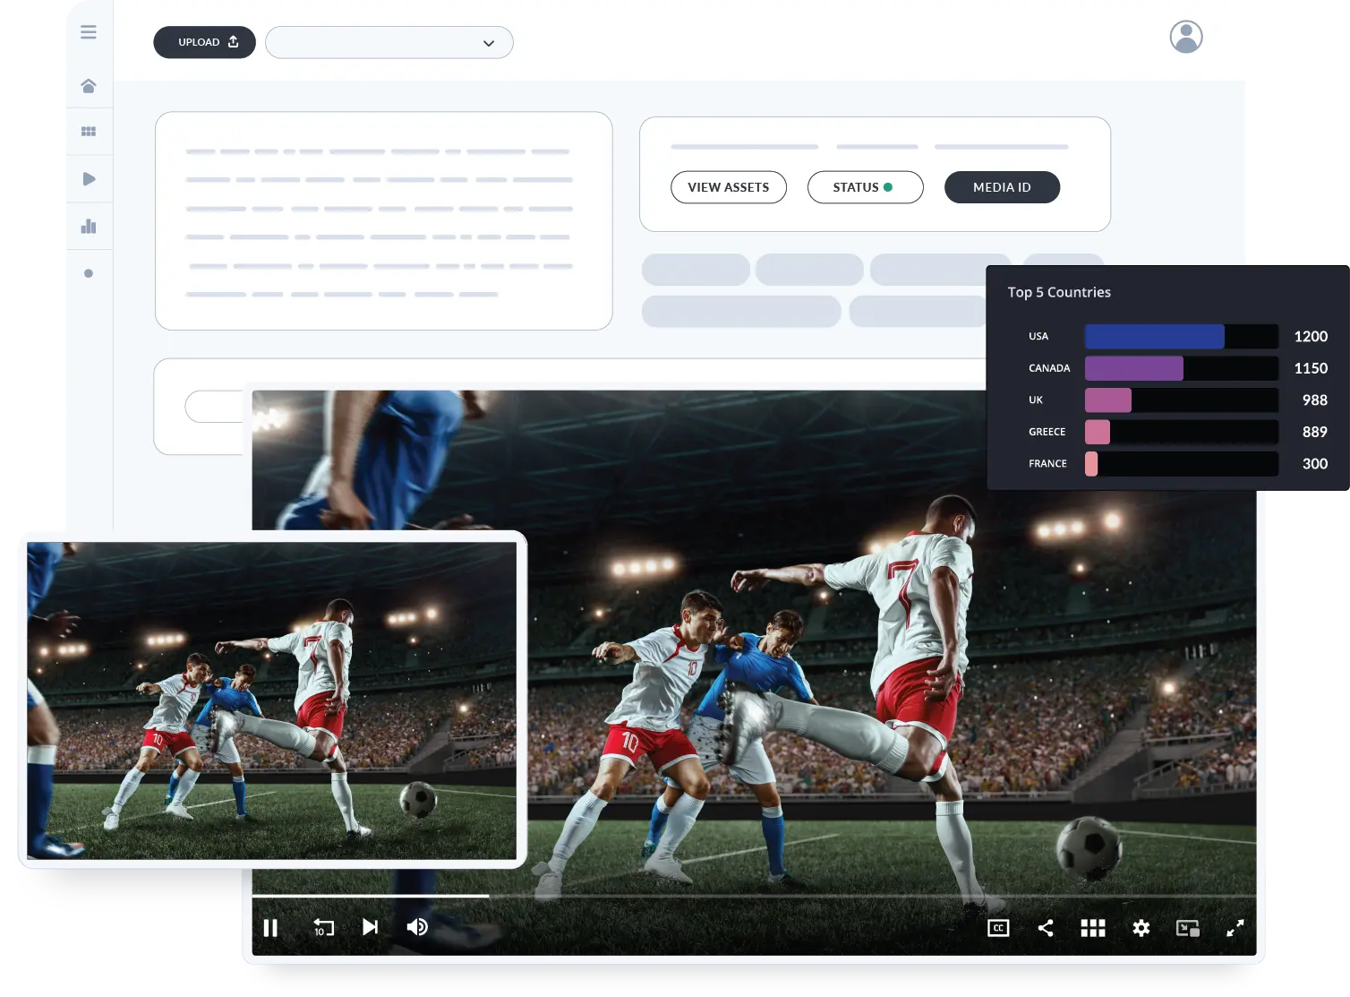Mute the volume speaker icon
1350x997 pixels.
[x=417, y=927]
